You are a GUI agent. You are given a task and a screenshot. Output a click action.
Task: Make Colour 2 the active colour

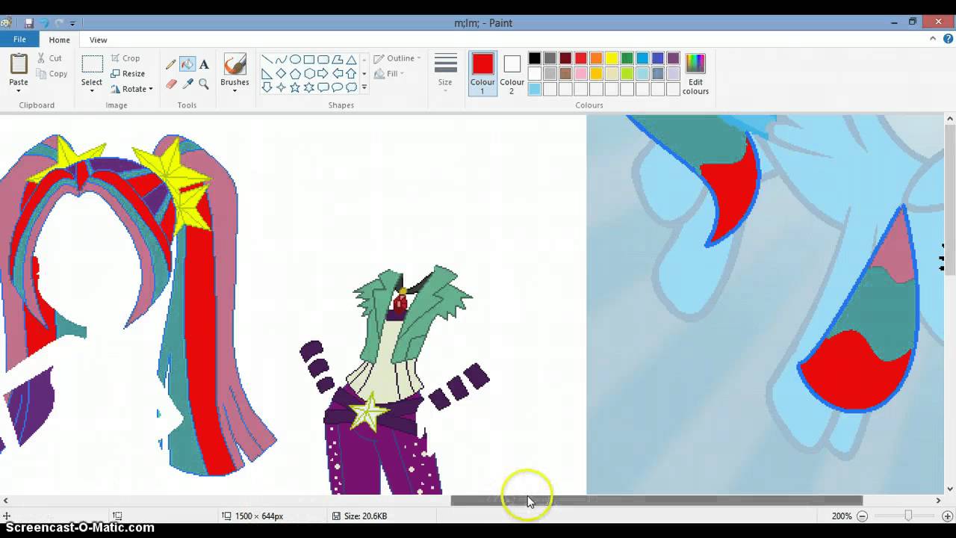click(x=512, y=74)
